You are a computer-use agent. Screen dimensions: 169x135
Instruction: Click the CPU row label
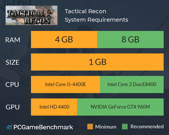coord(12,85)
